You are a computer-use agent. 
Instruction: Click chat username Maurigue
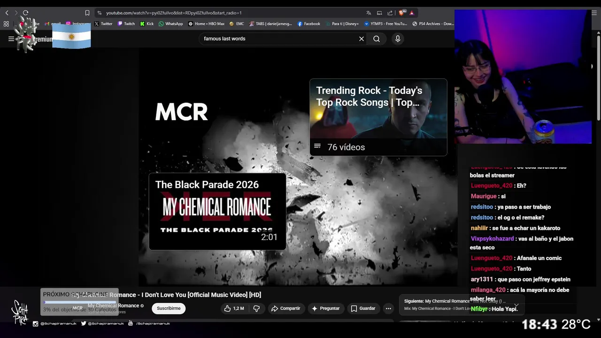coord(484,196)
